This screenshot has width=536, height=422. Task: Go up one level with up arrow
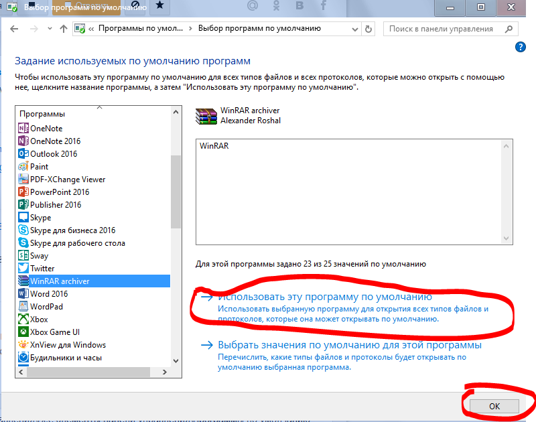(64, 29)
